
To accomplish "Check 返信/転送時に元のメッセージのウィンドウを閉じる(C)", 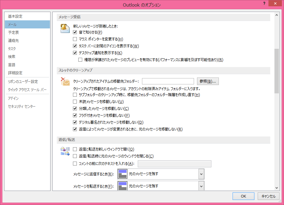I will coord(75,156).
